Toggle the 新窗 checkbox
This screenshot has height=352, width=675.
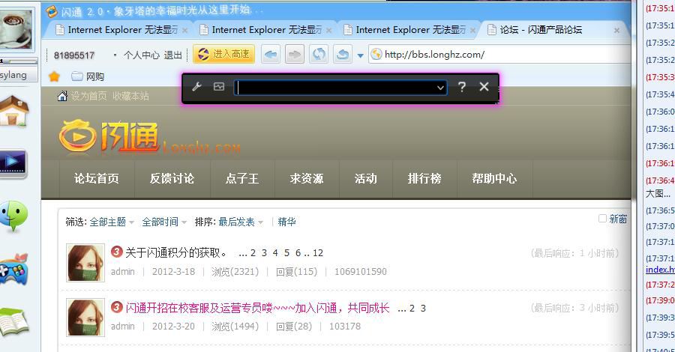click(603, 219)
